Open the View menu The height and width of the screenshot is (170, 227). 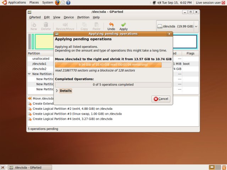[57, 17]
